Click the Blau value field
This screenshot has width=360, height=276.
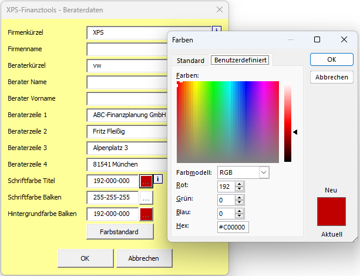coord(226,214)
